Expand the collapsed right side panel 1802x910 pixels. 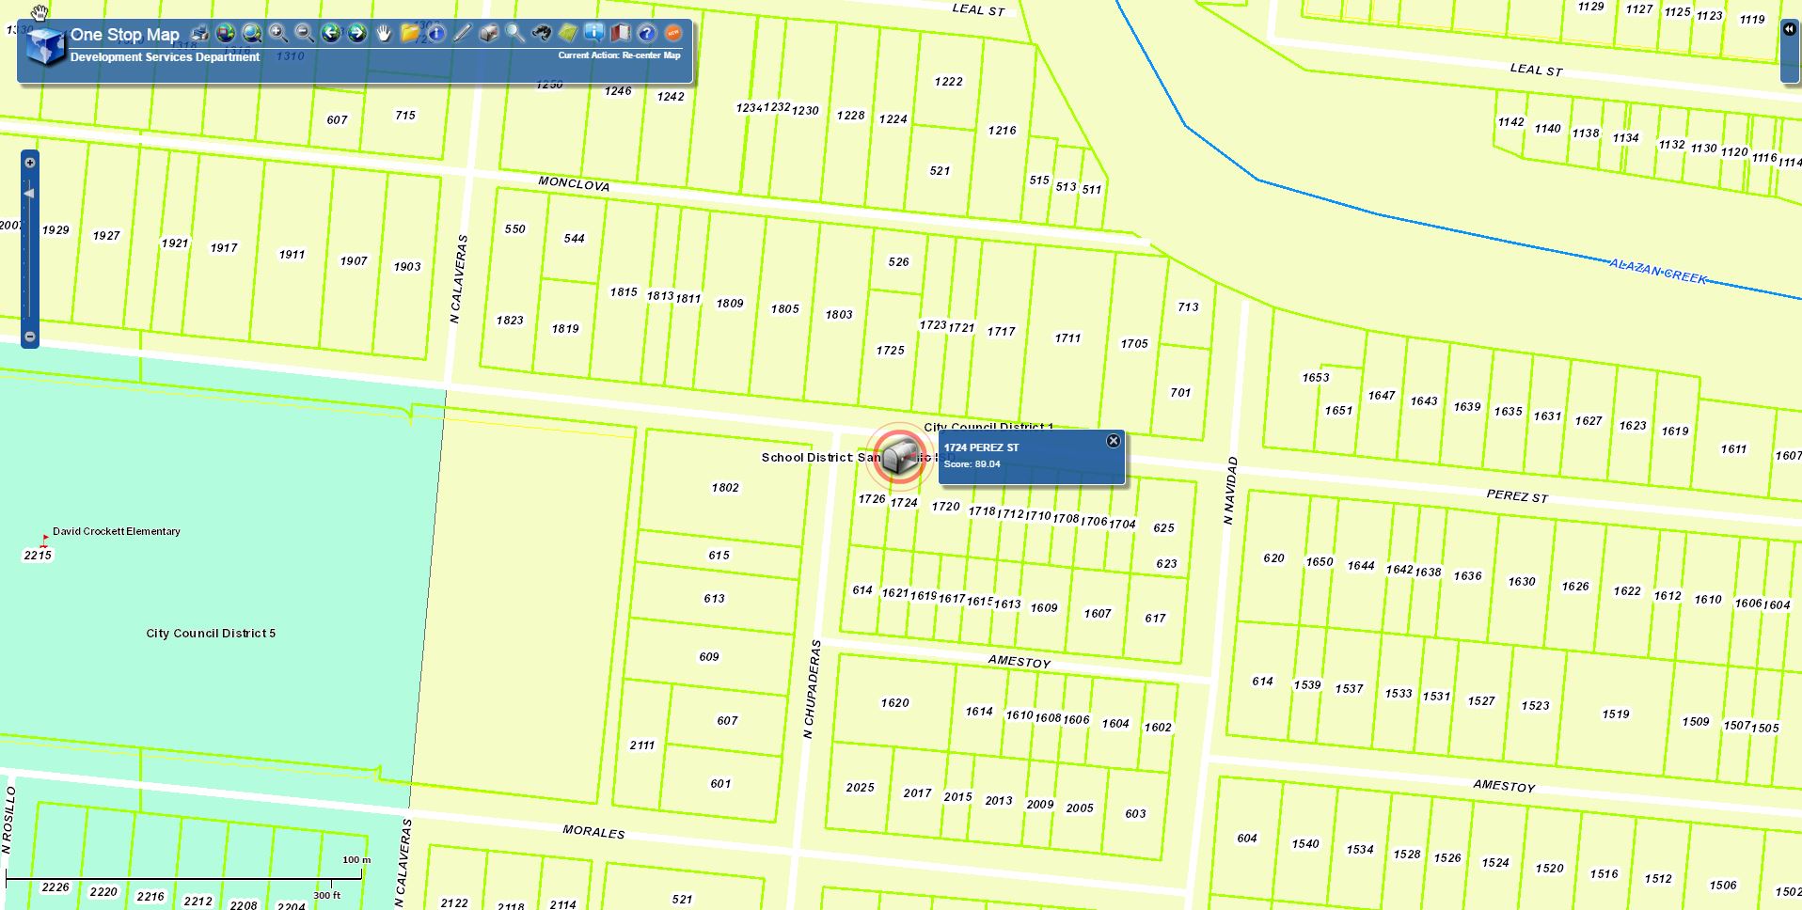click(x=1789, y=29)
